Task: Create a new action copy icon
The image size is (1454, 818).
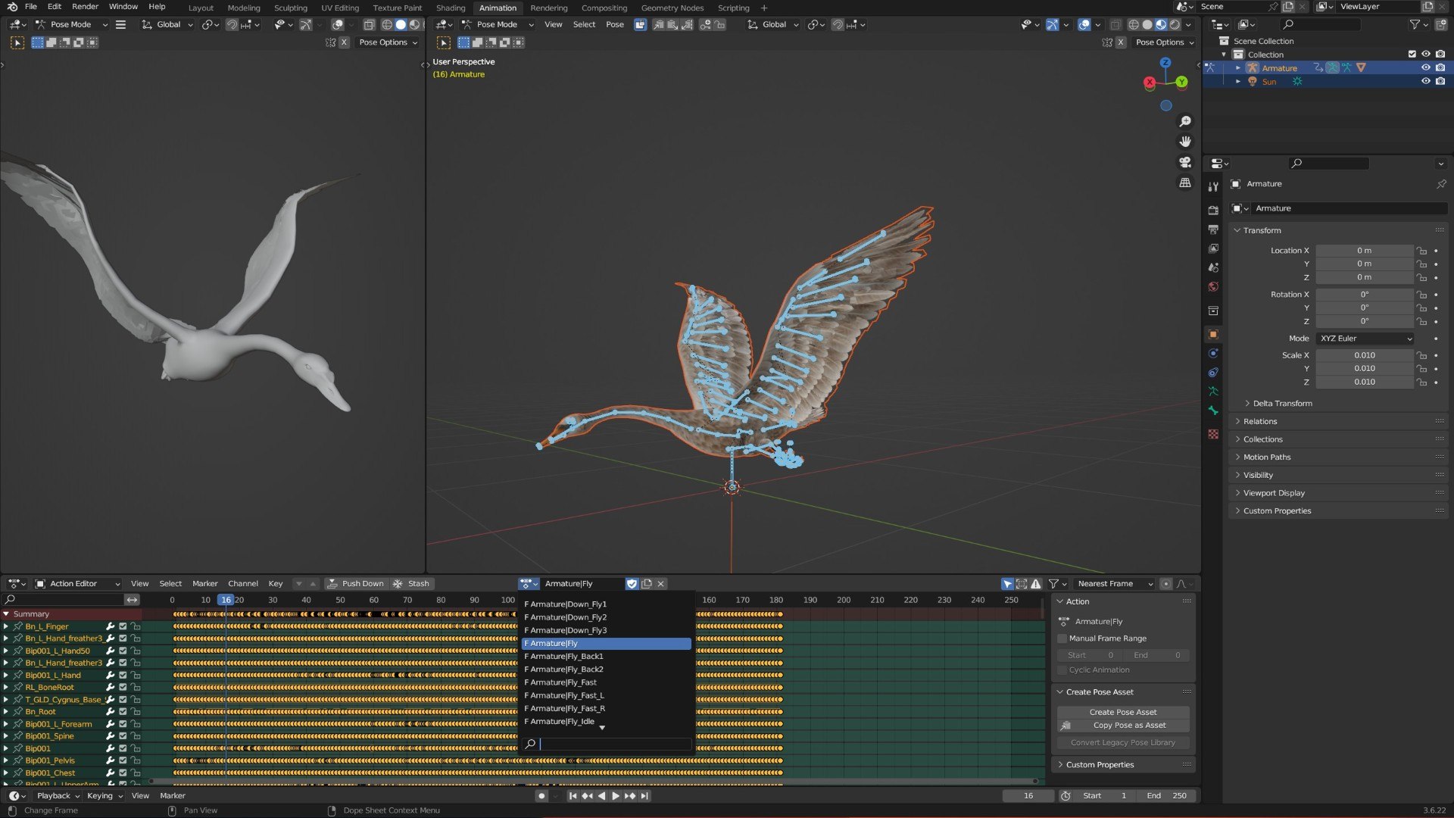Action: point(646,584)
